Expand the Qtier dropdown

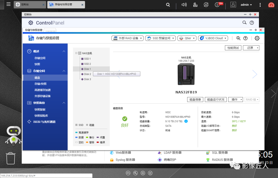coord(187,38)
